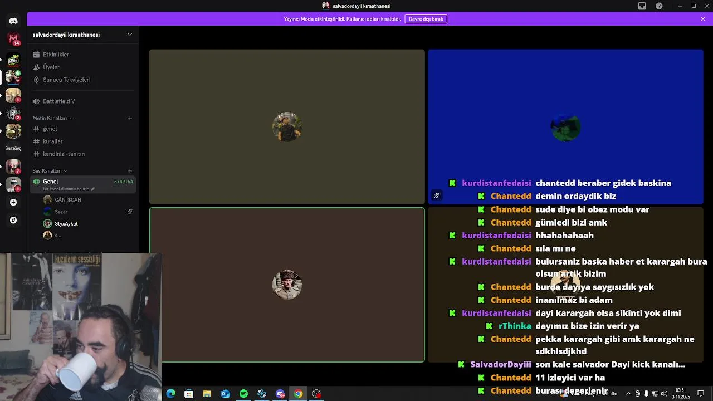Open Outlook from the taskbar
The height and width of the screenshot is (401, 713).
tap(225, 394)
